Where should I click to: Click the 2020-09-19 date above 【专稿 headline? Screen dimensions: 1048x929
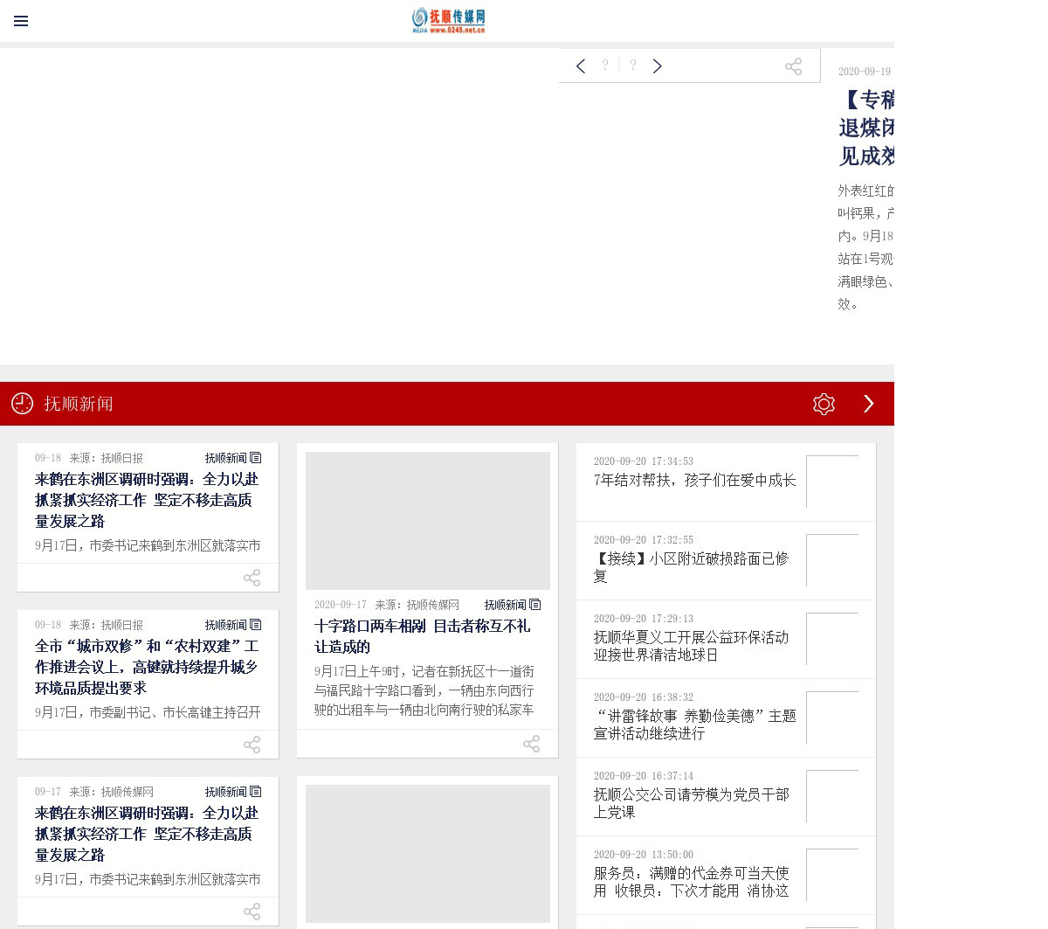click(865, 72)
